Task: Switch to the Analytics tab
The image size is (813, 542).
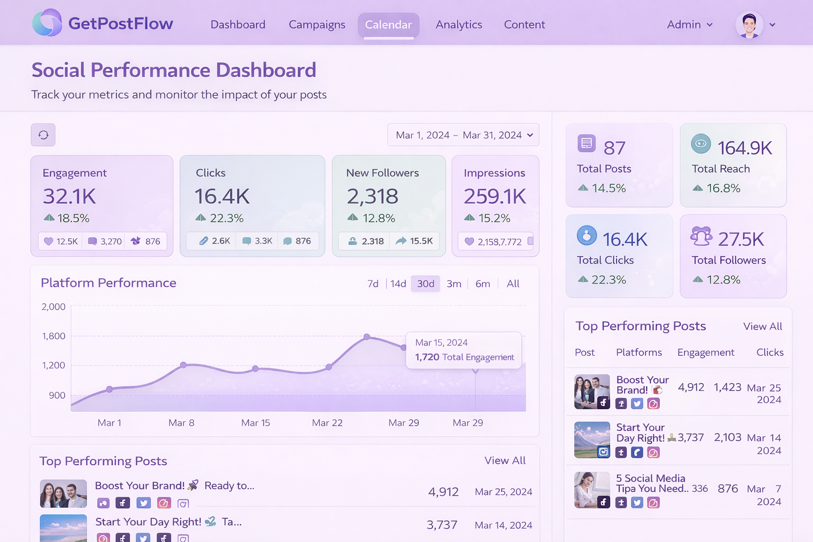Action: (458, 24)
